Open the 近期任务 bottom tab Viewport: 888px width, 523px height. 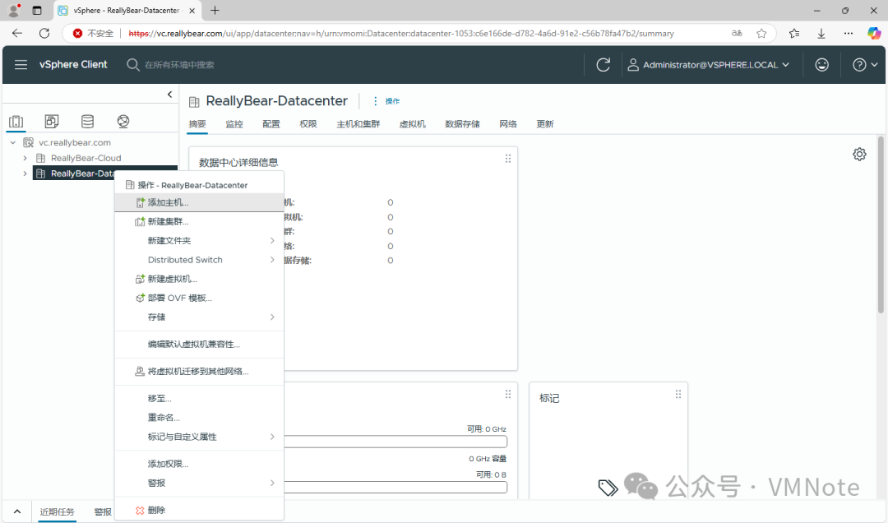pyautogui.click(x=57, y=511)
